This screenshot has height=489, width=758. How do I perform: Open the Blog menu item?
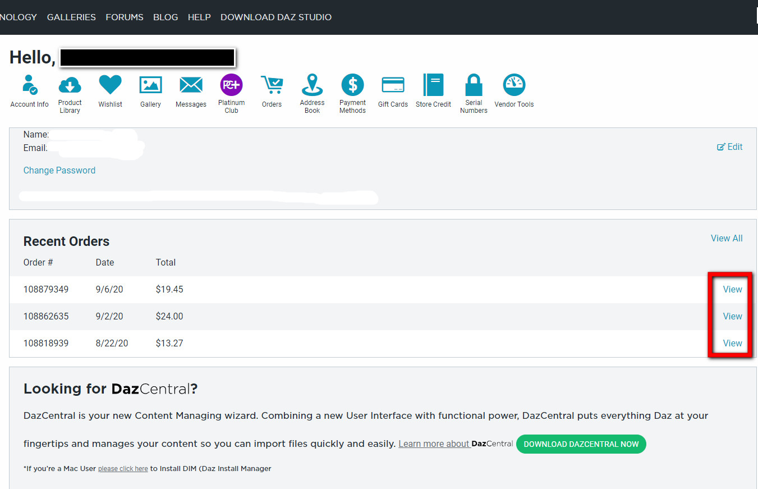click(x=166, y=17)
